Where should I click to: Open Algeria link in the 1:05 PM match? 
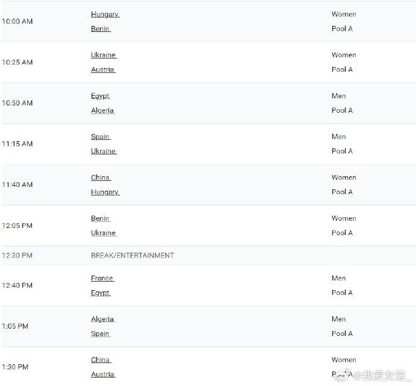(x=102, y=320)
